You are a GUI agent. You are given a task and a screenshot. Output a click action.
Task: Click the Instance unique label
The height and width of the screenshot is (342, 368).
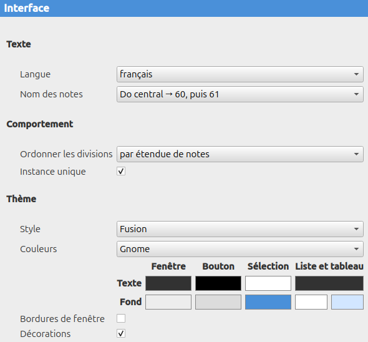point(53,172)
